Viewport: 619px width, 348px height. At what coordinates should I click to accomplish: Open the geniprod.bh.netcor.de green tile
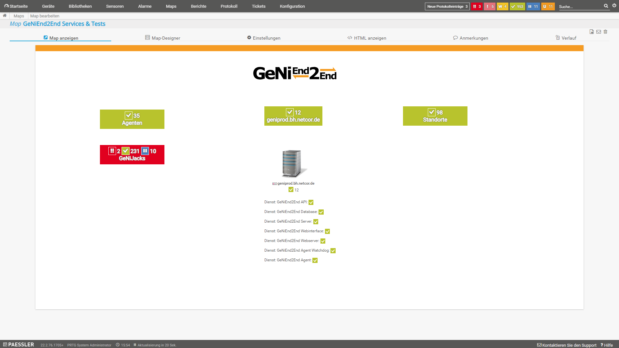tap(293, 116)
